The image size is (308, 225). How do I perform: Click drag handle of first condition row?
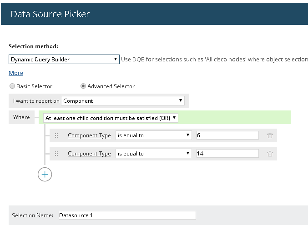(57, 135)
